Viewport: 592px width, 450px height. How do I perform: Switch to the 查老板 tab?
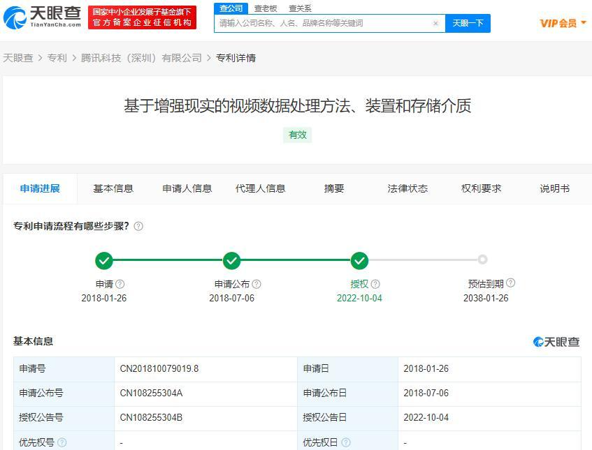pos(265,8)
